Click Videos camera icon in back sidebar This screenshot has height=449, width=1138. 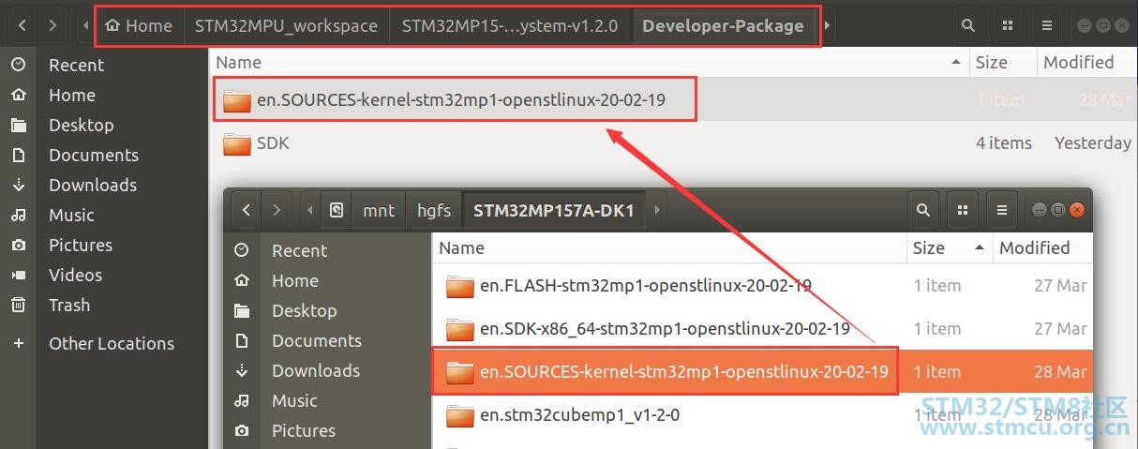click(18, 275)
